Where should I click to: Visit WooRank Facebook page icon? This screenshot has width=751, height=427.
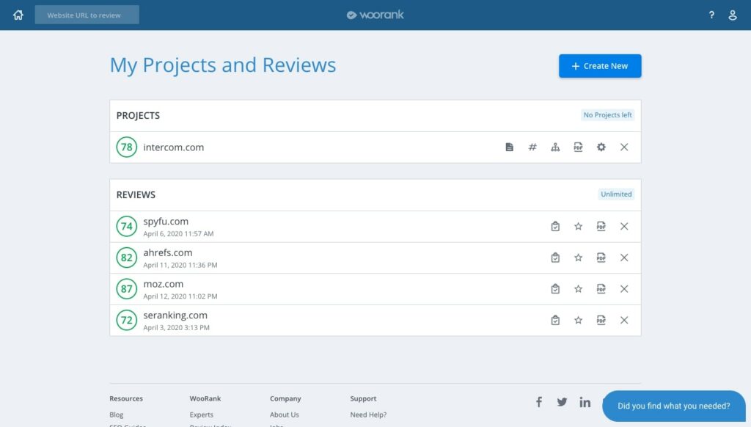[539, 402]
